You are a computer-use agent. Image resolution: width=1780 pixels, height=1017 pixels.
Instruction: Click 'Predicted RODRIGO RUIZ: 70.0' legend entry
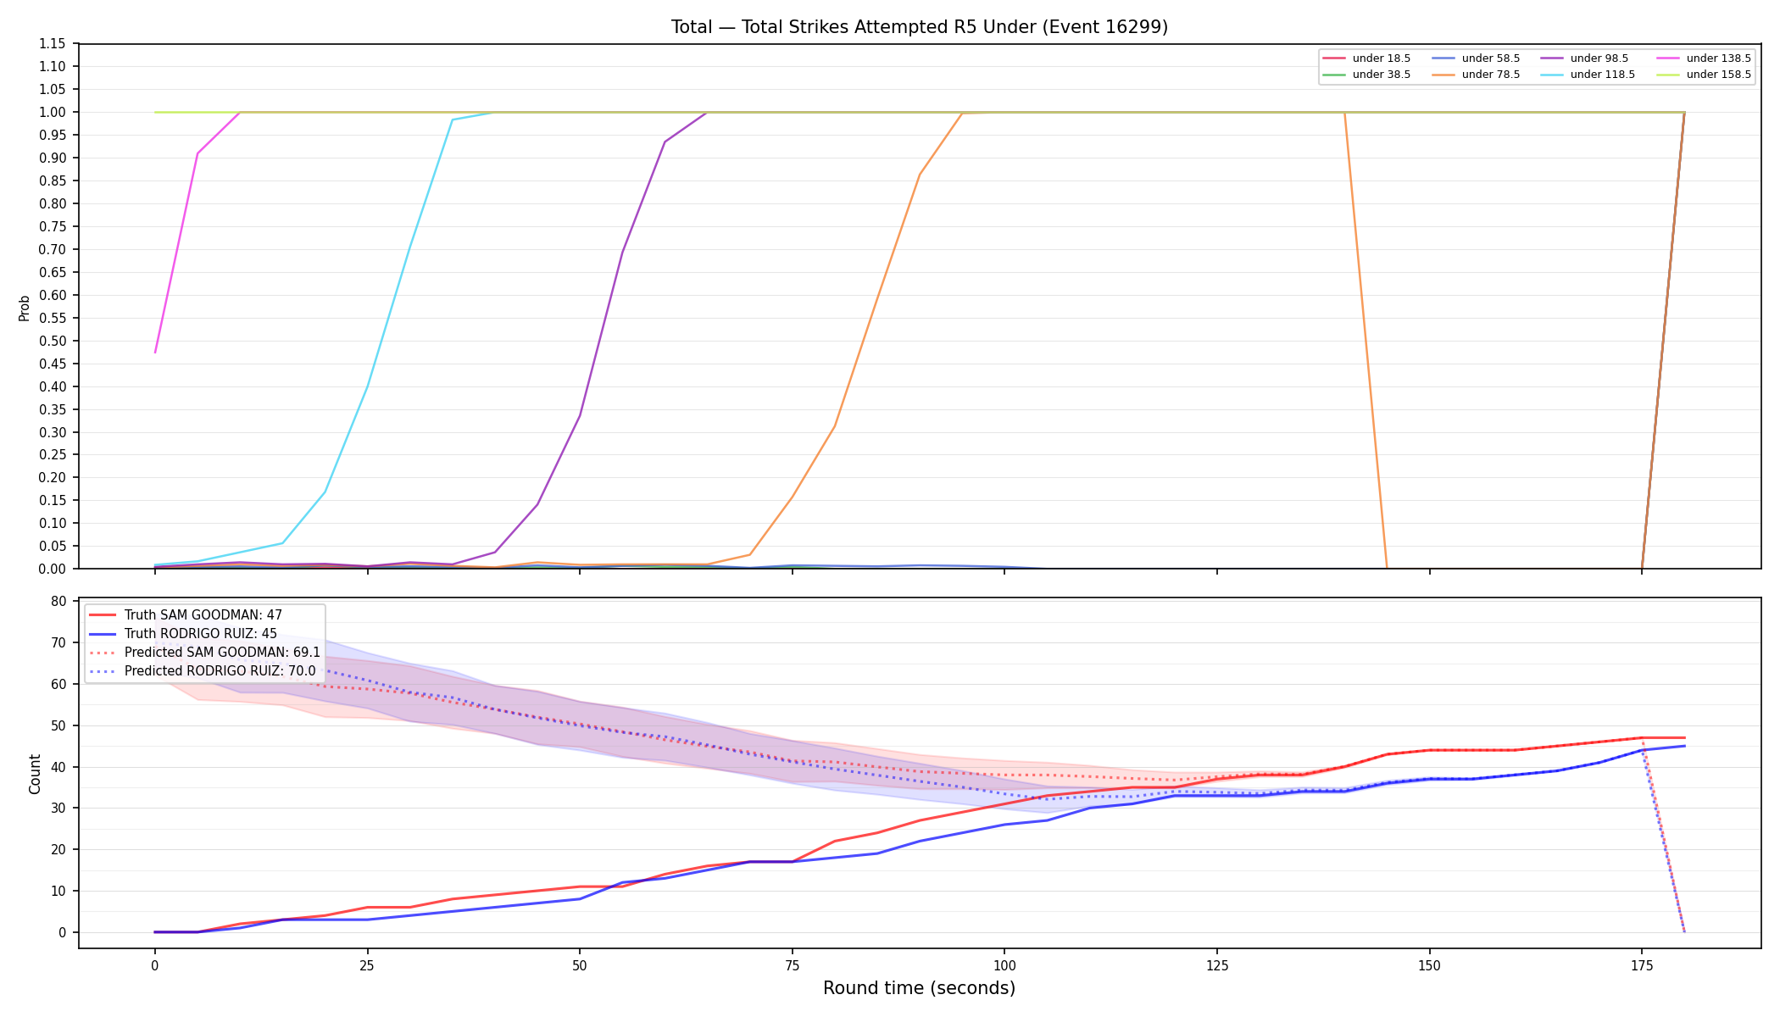coord(203,671)
